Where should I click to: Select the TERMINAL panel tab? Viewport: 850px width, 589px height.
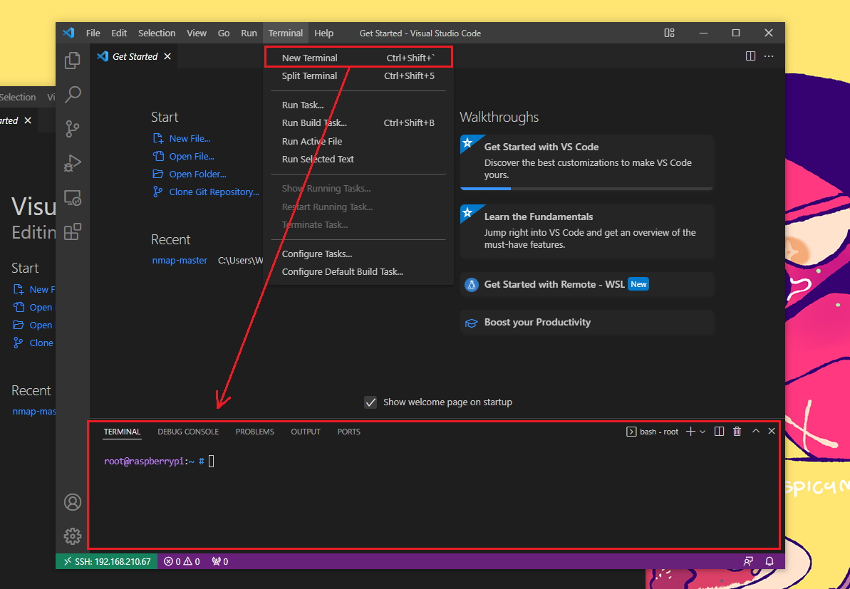(x=122, y=432)
